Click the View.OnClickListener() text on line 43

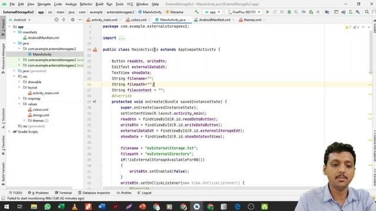point(216,183)
